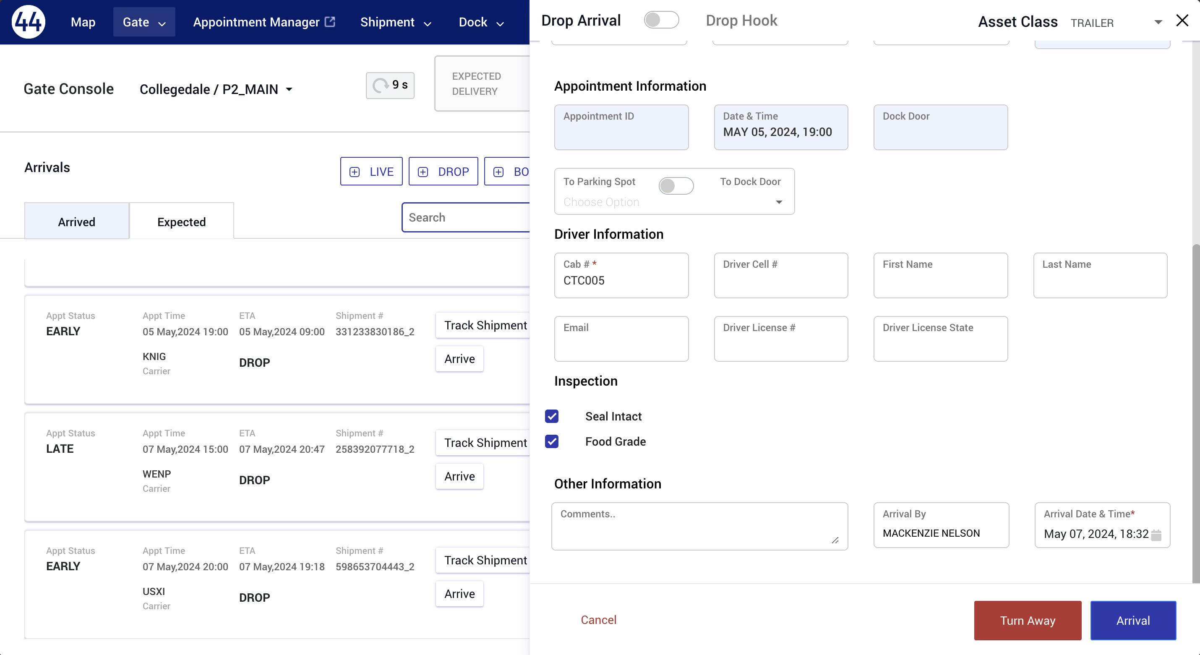The image size is (1200, 655).
Task: Click the external link icon beside Appointment Manager
Action: (330, 22)
